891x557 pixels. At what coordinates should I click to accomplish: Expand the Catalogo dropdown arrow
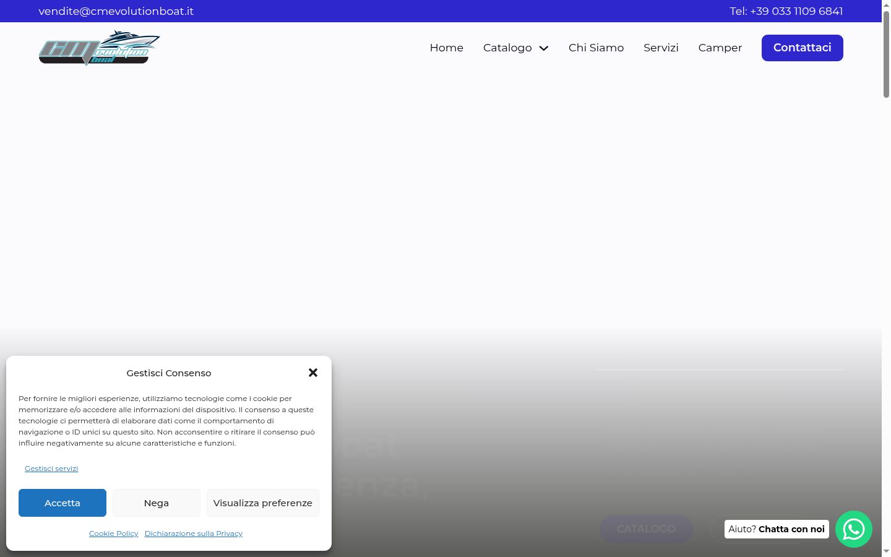[544, 48]
